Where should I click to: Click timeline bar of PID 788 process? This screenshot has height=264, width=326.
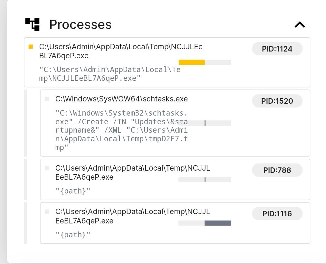(x=205, y=179)
